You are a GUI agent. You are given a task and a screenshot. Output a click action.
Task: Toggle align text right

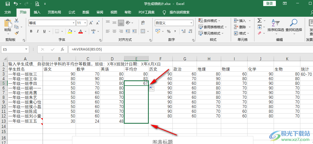point(121,31)
